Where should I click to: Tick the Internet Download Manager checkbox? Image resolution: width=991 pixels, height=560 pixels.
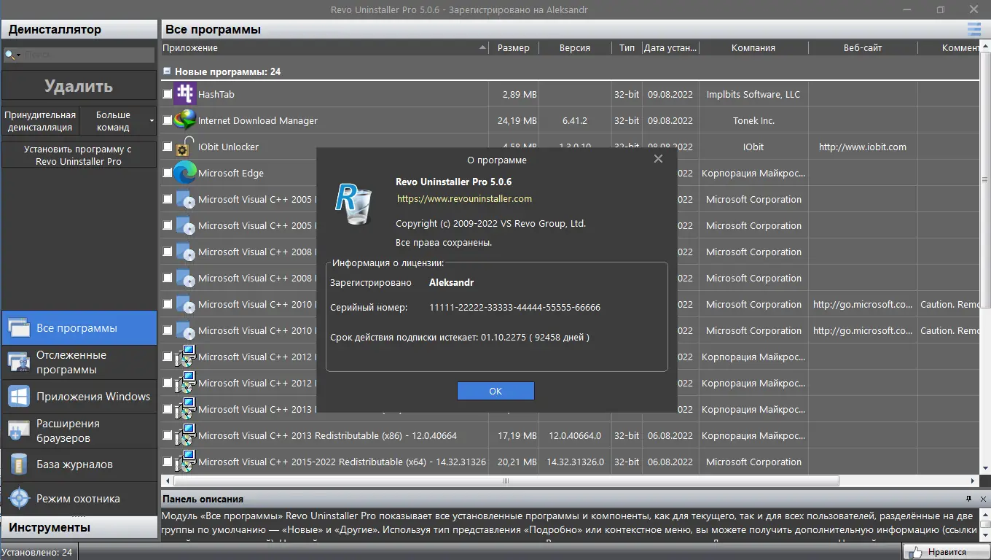168,120
